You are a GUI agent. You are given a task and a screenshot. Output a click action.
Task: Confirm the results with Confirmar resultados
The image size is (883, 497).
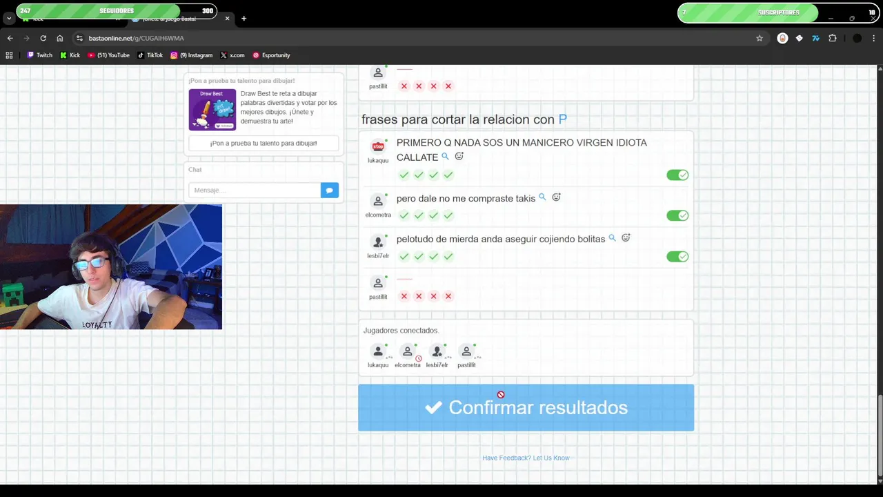click(526, 407)
